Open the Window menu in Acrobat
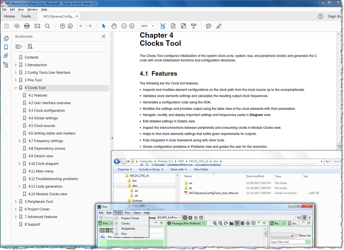Image resolution: width=344 pixels, height=250 pixels. coord(32,9)
